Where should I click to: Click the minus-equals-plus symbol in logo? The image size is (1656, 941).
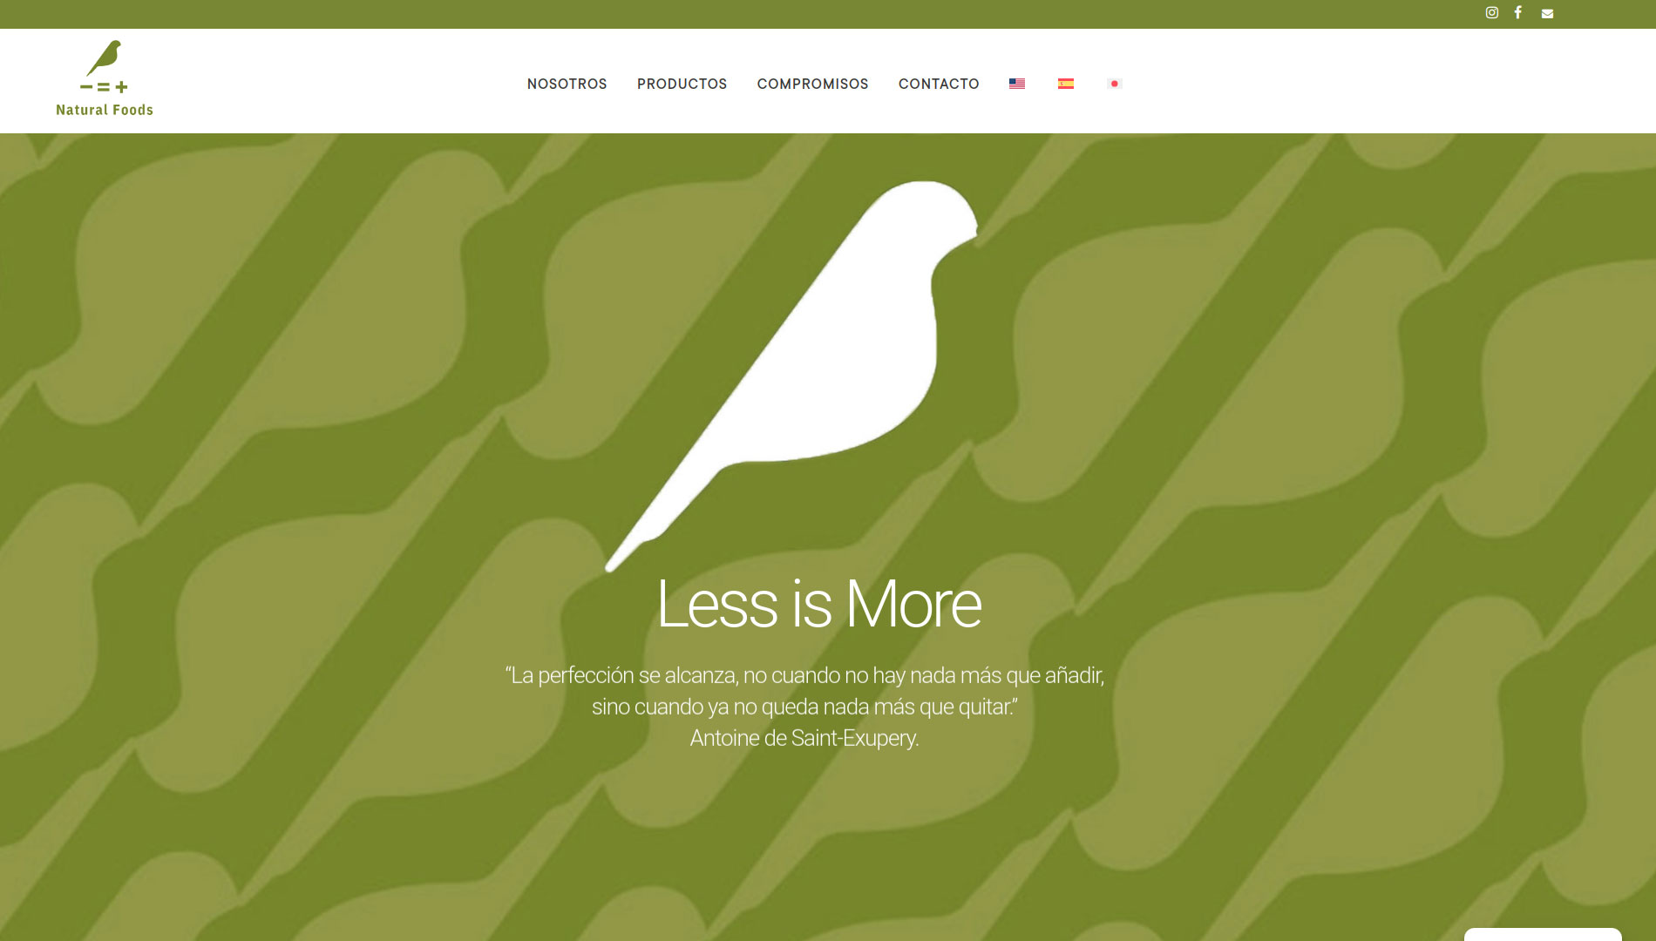[x=104, y=87]
